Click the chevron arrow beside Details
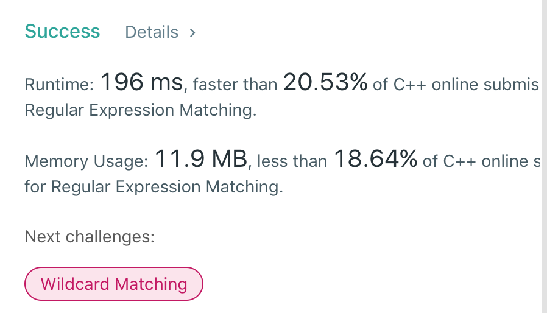The height and width of the screenshot is (313, 547). [192, 32]
